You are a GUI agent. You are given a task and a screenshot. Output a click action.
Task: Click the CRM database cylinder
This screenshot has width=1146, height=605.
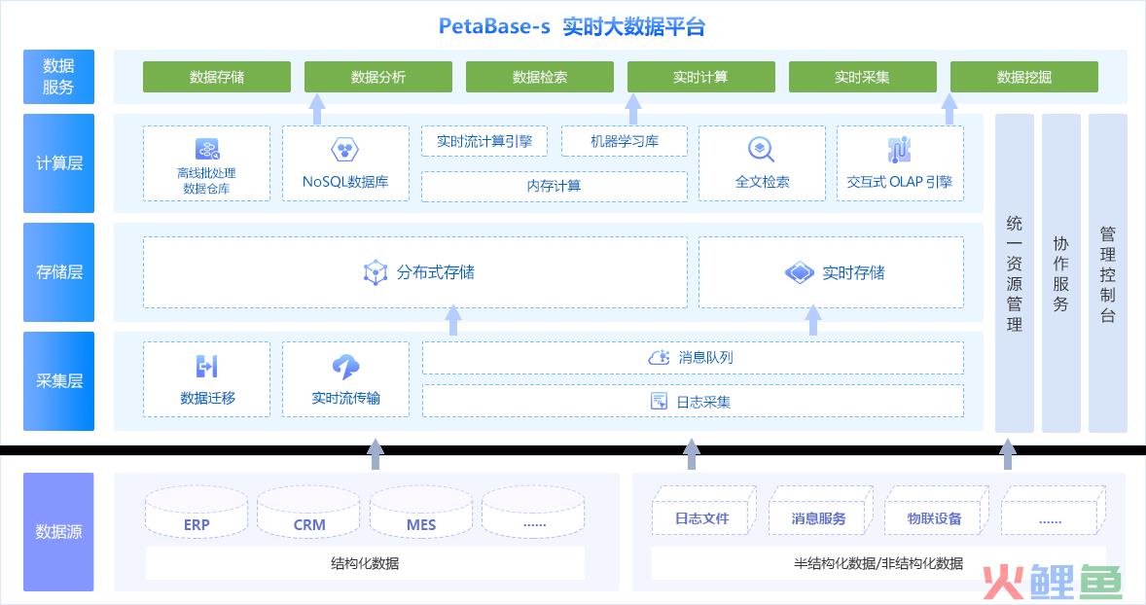(x=309, y=513)
